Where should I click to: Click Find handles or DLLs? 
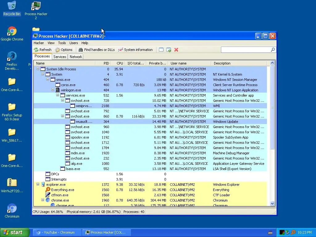97,50
